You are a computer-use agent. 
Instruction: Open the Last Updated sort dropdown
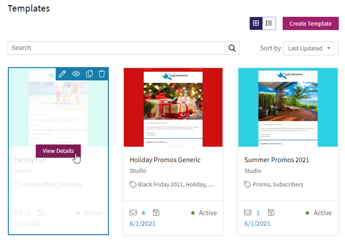(310, 48)
